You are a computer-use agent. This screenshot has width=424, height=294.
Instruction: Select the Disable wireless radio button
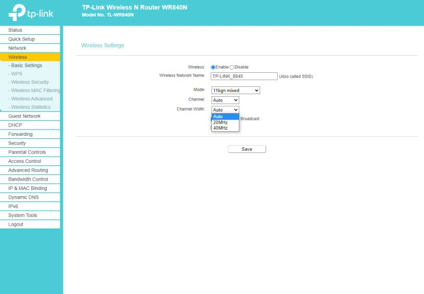pyautogui.click(x=232, y=67)
